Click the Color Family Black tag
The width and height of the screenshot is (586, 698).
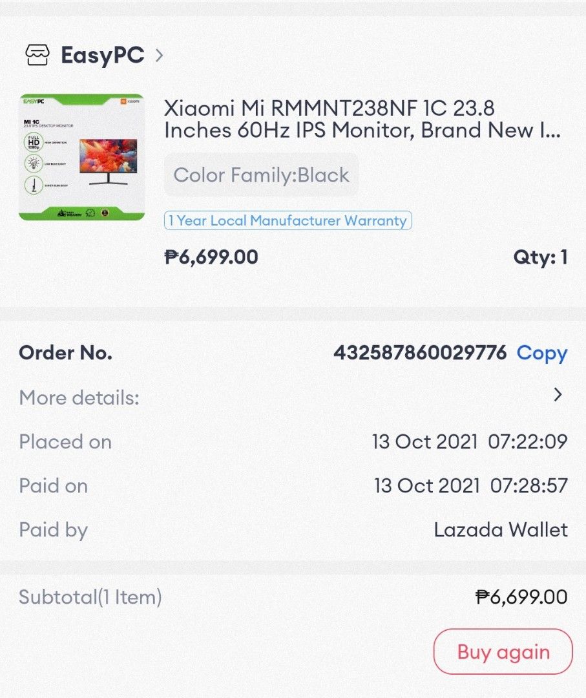click(261, 174)
